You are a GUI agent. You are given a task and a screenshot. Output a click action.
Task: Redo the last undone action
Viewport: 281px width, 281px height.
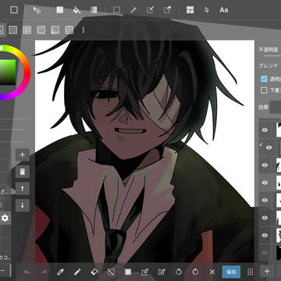43,272
